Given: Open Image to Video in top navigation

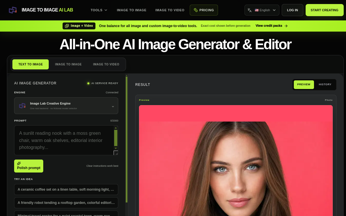Looking at the screenshot, I should click(x=170, y=10).
